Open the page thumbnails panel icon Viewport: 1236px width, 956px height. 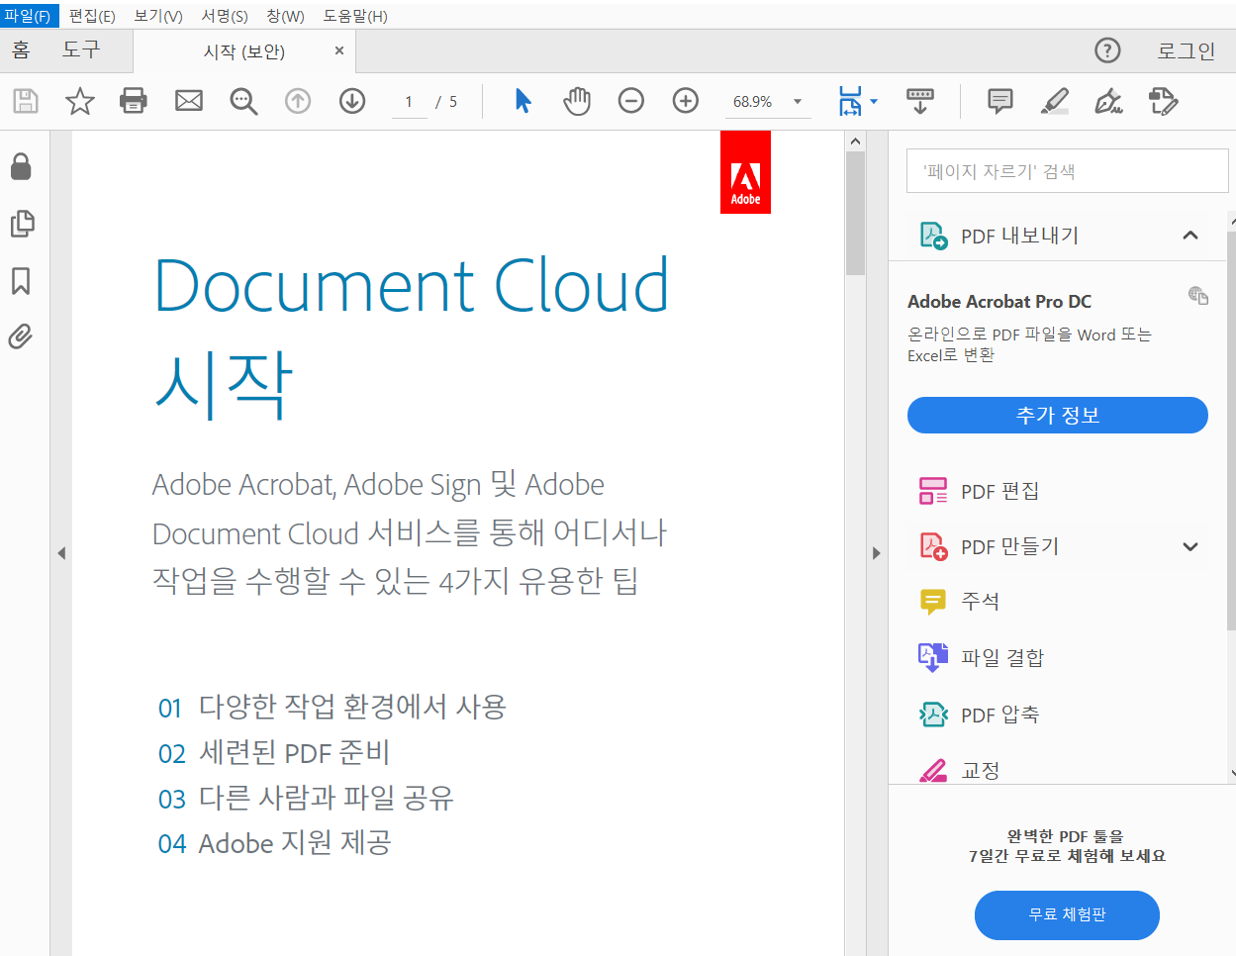(22, 224)
